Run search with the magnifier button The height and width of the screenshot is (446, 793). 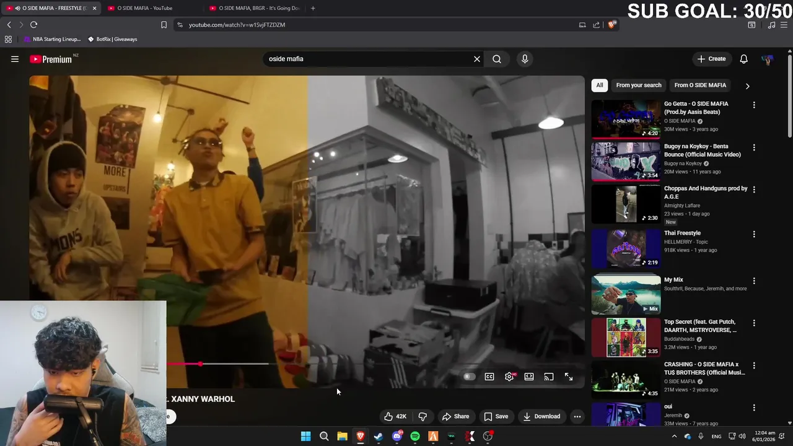(x=497, y=59)
